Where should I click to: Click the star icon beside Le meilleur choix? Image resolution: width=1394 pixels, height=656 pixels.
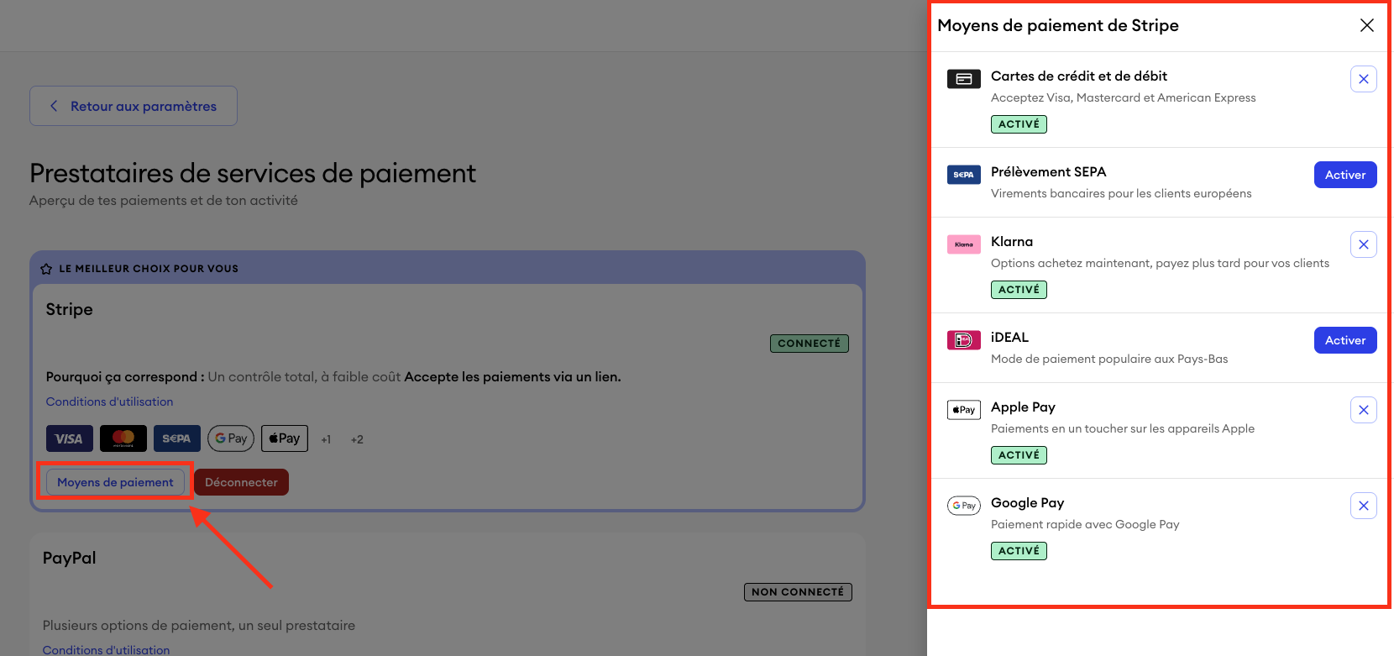click(x=46, y=269)
